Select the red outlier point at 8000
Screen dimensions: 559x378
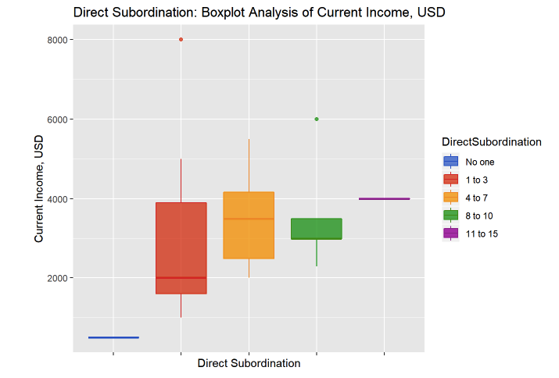181,39
